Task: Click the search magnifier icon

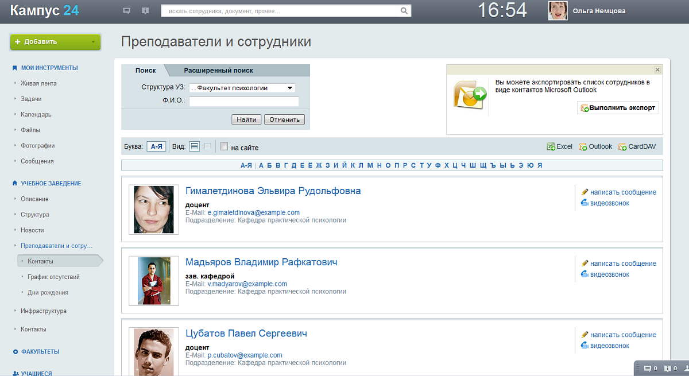Action: tap(404, 11)
